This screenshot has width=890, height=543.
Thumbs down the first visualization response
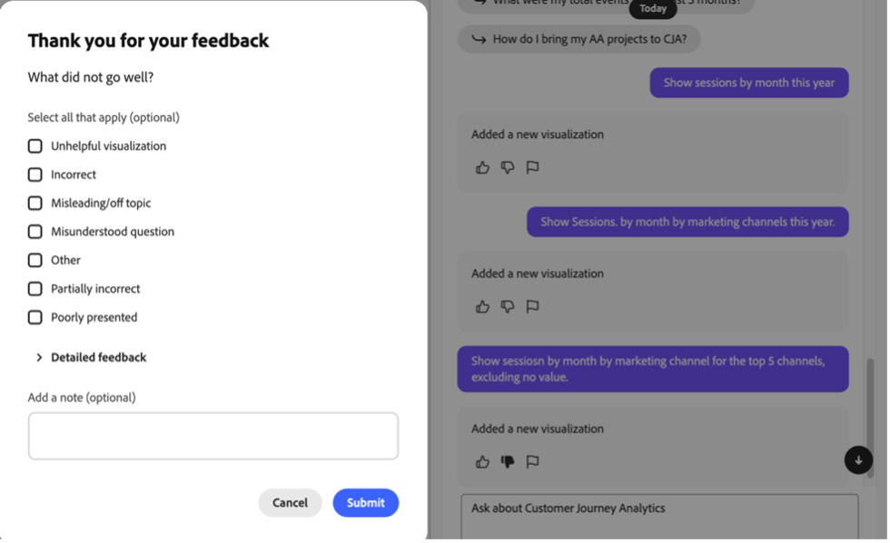point(508,167)
